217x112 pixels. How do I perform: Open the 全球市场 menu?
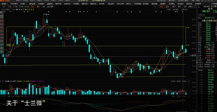click(68, 4)
